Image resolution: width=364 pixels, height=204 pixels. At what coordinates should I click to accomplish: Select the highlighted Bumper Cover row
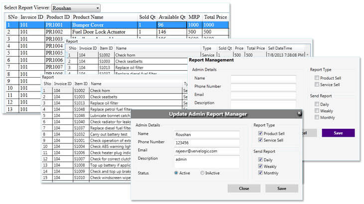pyautogui.click(x=104, y=24)
